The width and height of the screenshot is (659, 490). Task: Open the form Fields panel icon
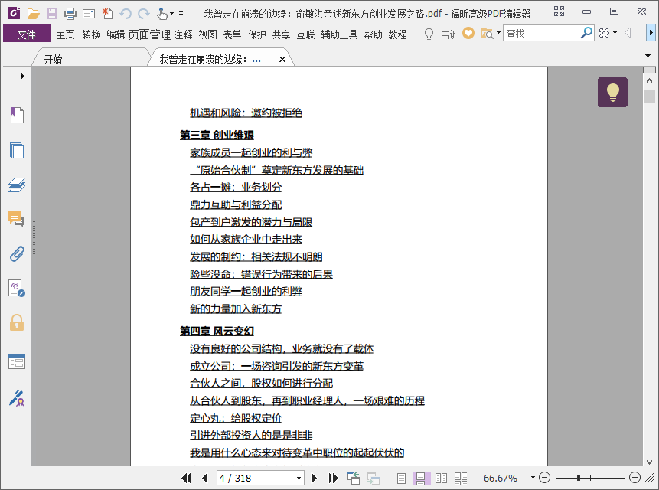(x=17, y=362)
